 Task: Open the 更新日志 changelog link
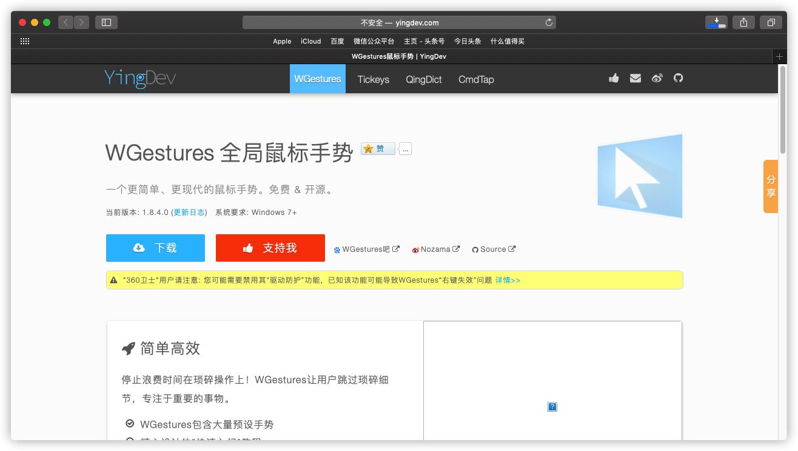[x=189, y=212]
